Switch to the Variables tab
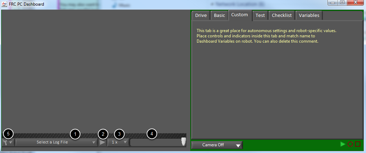Image resolution: width=366 pixels, height=153 pixels. click(309, 16)
